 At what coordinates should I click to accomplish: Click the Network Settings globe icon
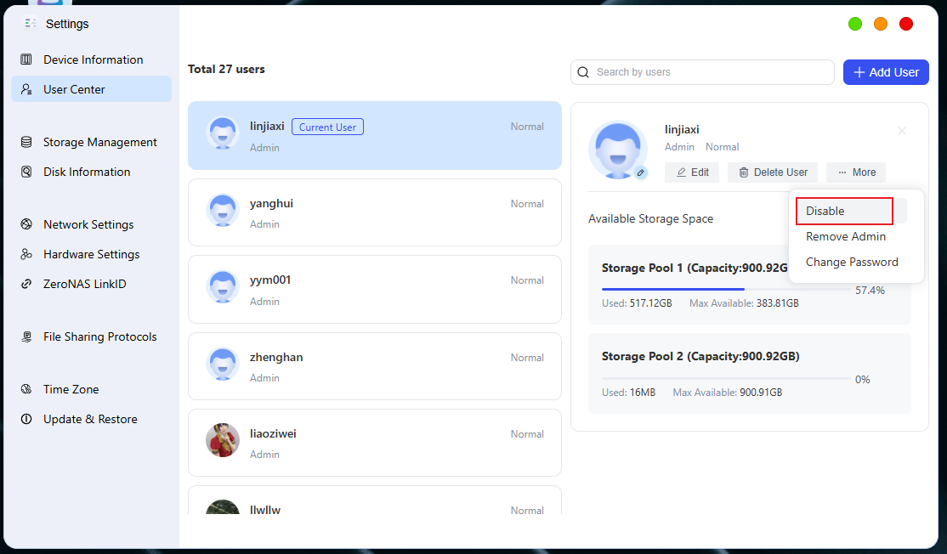26,224
